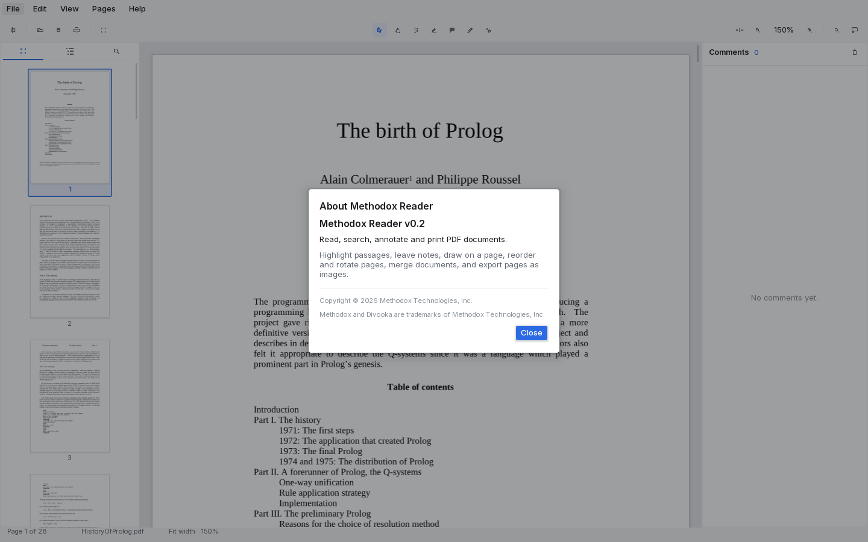Switch to the page thumbnails sidebar tab
The width and height of the screenshot is (868, 542).
click(x=23, y=52)
